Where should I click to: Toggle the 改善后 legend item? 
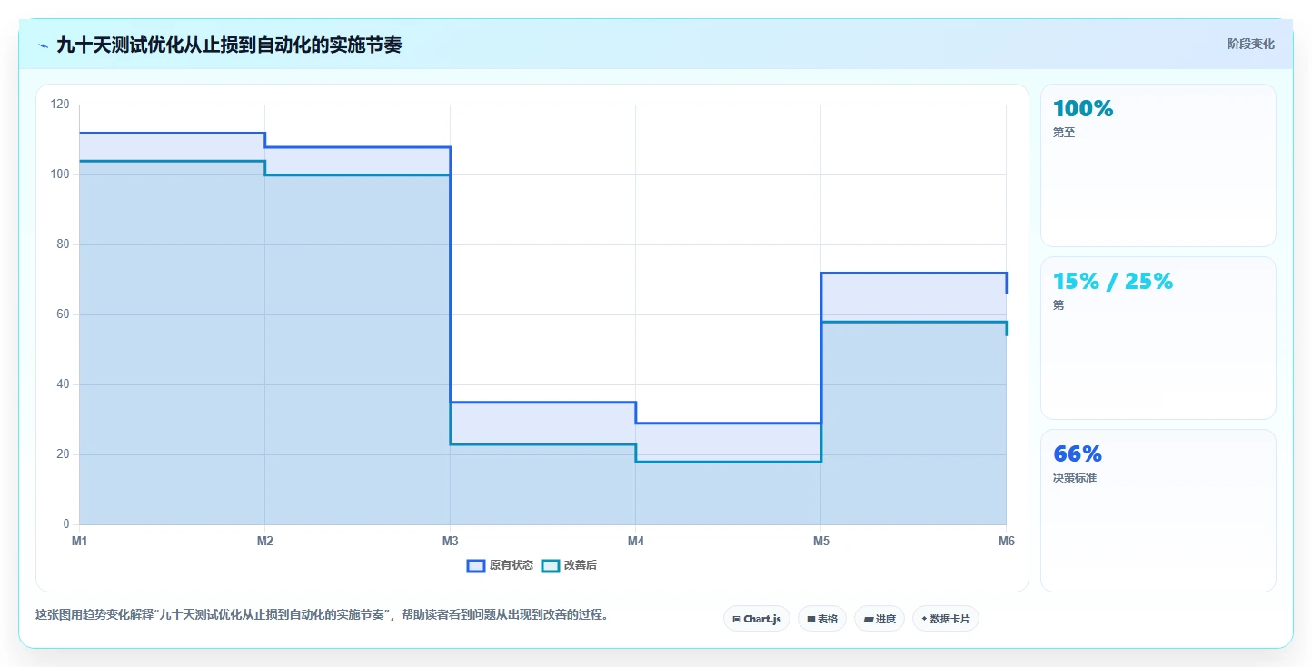pos(570,565)
